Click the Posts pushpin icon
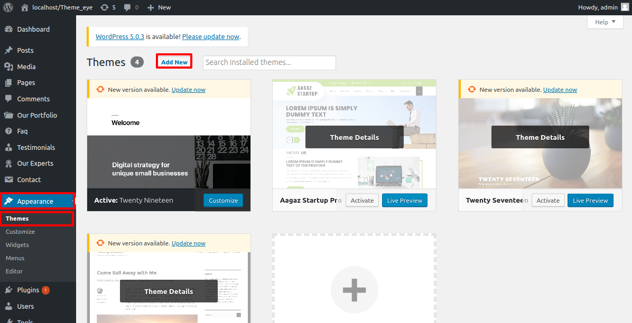Screen dimensions: 632x323 click(x=8, y=50)
